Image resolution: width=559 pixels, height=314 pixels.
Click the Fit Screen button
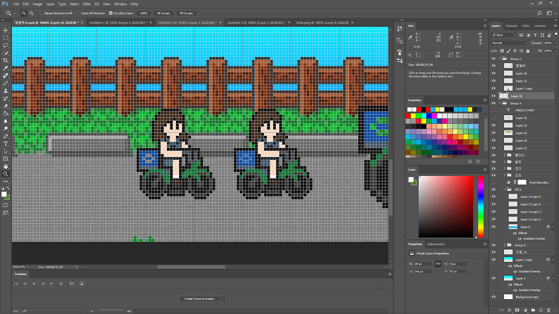click(x=163, y=13)
